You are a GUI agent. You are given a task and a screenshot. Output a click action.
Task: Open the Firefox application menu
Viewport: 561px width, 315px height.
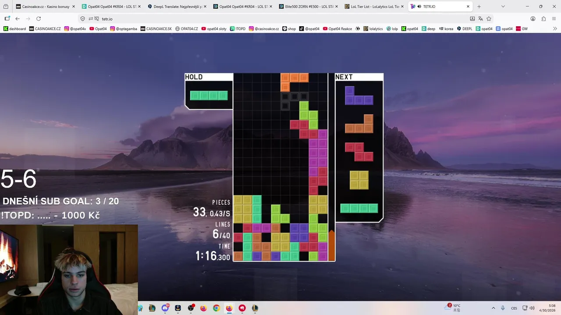coord(554,19)
